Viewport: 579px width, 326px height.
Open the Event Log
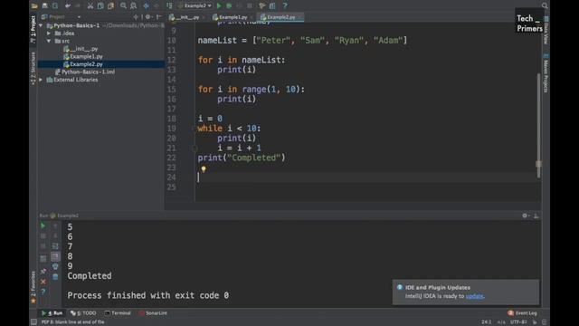[x=523, y=313]
